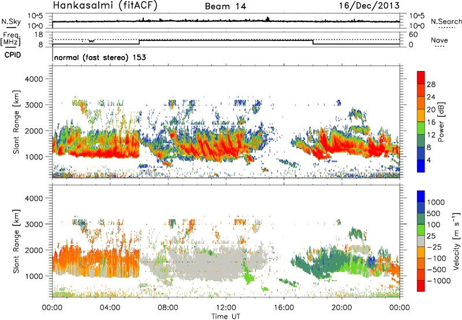This screenshot has width=462, height=320.
Task: Click the power panel 'Slant Range [km]' label
Action: (x=16, y=122)
